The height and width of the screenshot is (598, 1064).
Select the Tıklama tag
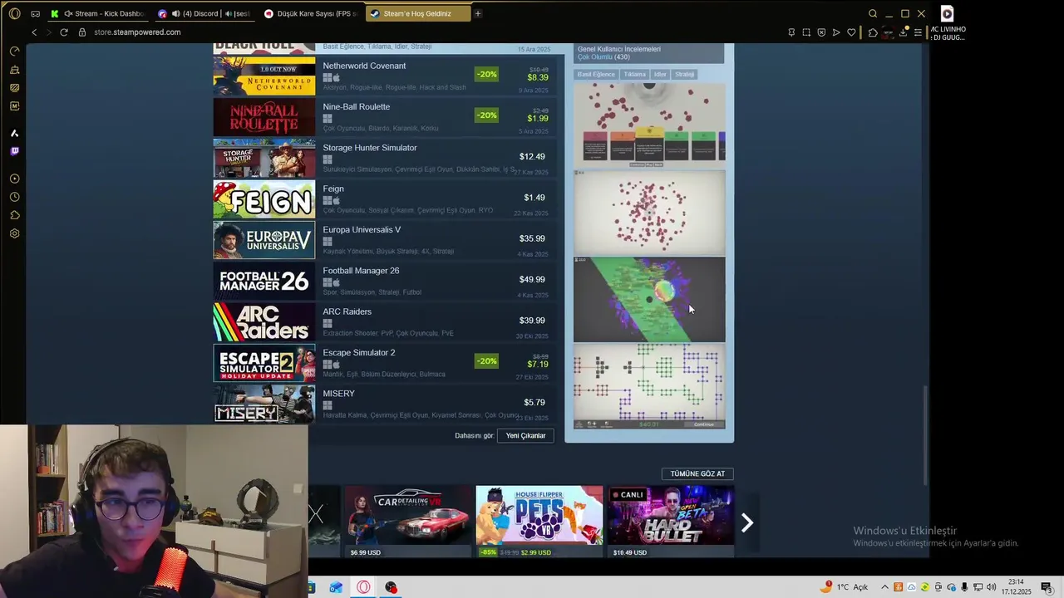(634, 75)
